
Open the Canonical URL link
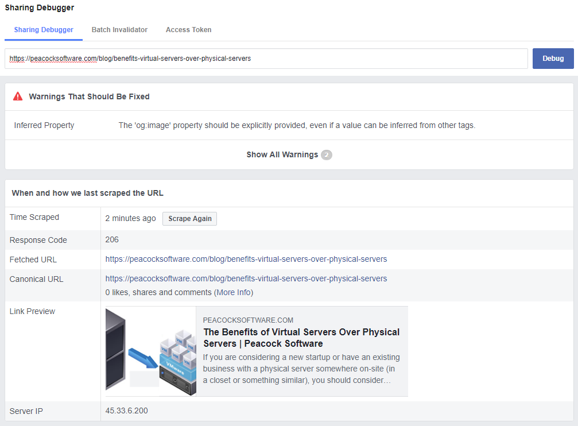coord(246,279)
